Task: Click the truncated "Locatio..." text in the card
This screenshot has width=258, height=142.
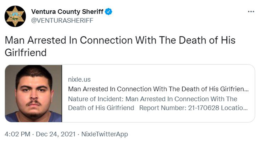Action: click(x=234, y=108)
